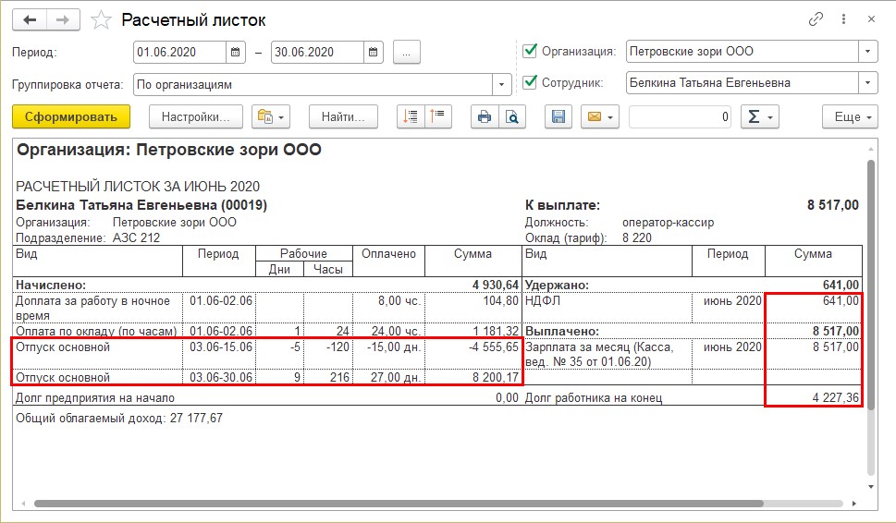Select the К выплате amount 8 517,00
Screen dimensions: 896x523
(832, 205)
